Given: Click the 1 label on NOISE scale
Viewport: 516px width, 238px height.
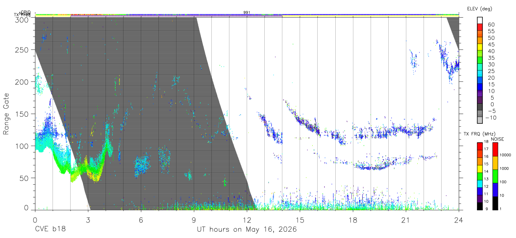Looking at the screenshot, I should click(501, 209).
